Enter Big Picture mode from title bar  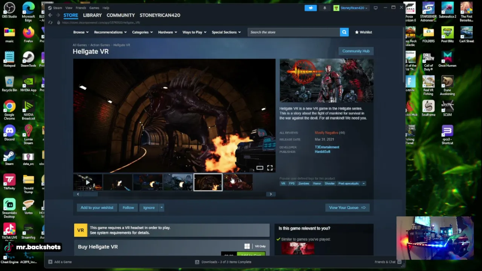tap(375, 8)
